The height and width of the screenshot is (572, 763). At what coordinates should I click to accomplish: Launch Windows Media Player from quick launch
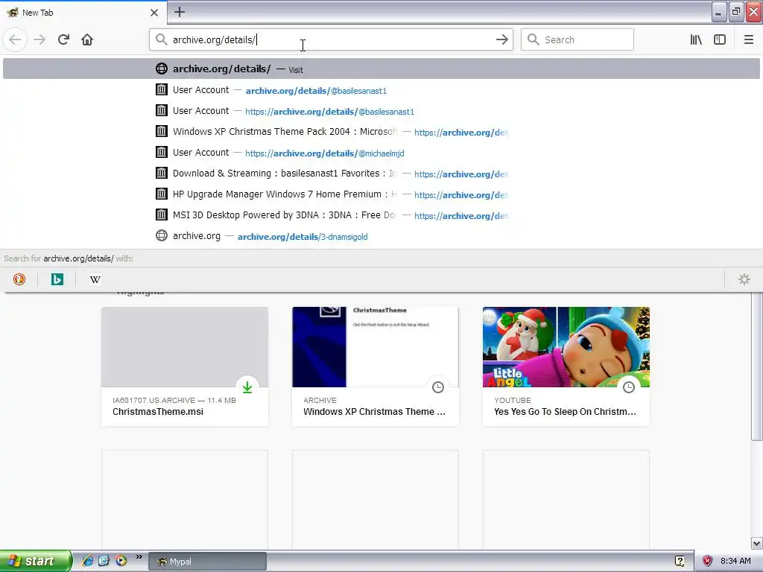tap(121, 561)
